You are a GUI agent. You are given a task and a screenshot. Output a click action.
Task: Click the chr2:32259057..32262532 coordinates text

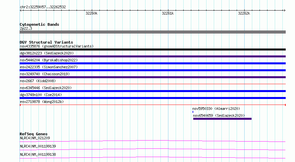coord(43,7)
